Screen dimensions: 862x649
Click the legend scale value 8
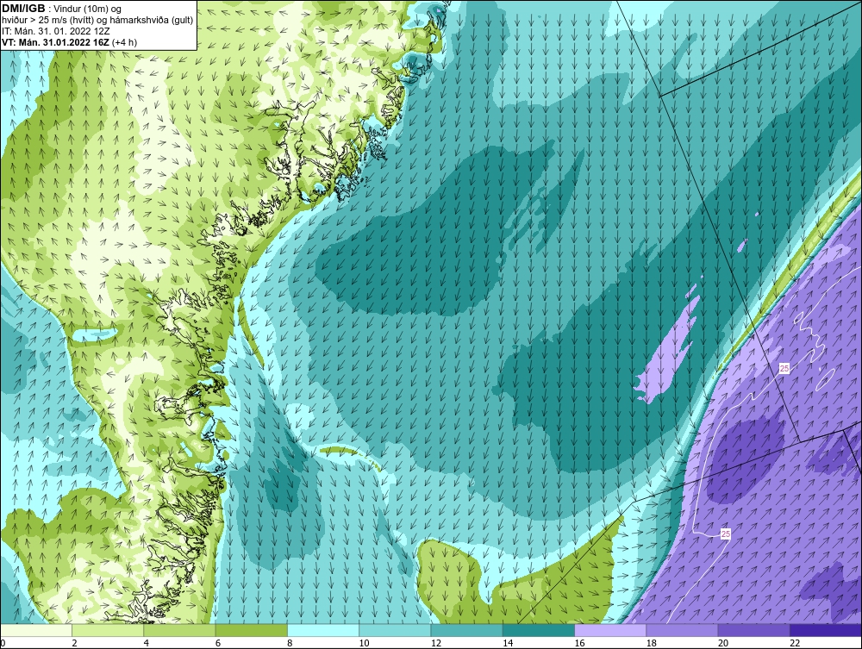click(x=290, y=644)
